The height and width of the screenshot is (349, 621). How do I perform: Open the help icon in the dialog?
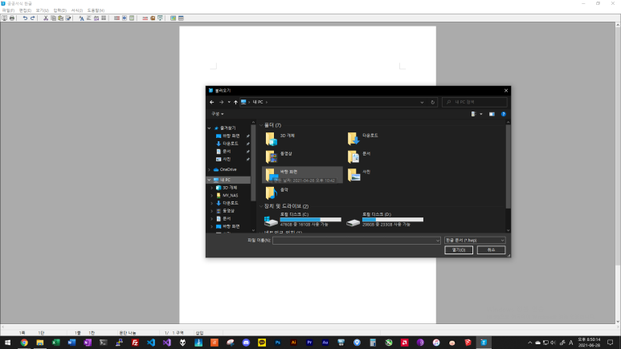(504, 114)
